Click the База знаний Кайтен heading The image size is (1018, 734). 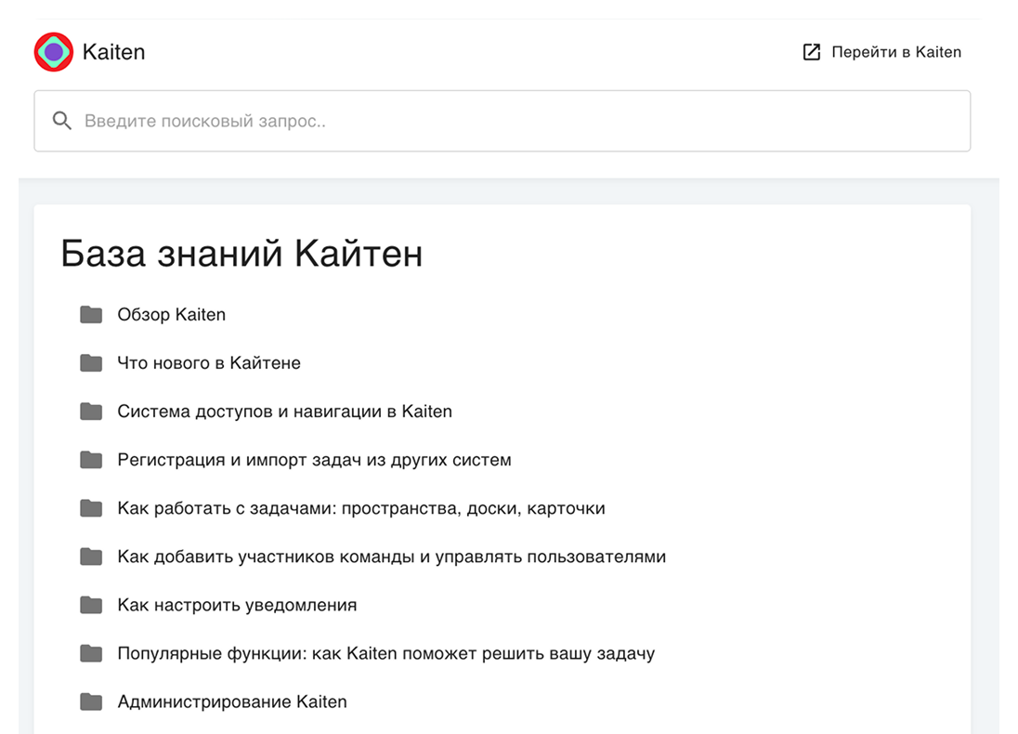point(241,254)
